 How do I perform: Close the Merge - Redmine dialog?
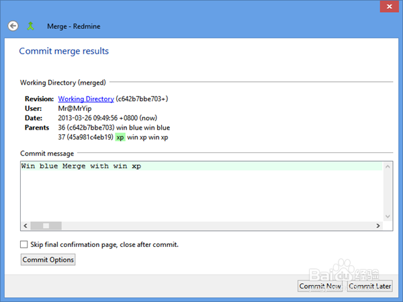[x=389, y=7]
